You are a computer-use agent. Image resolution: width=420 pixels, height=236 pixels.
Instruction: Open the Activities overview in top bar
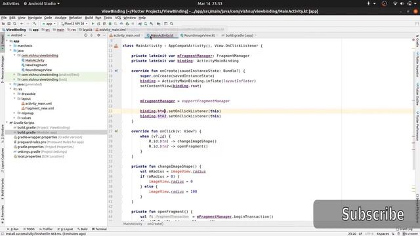point(10,3)
